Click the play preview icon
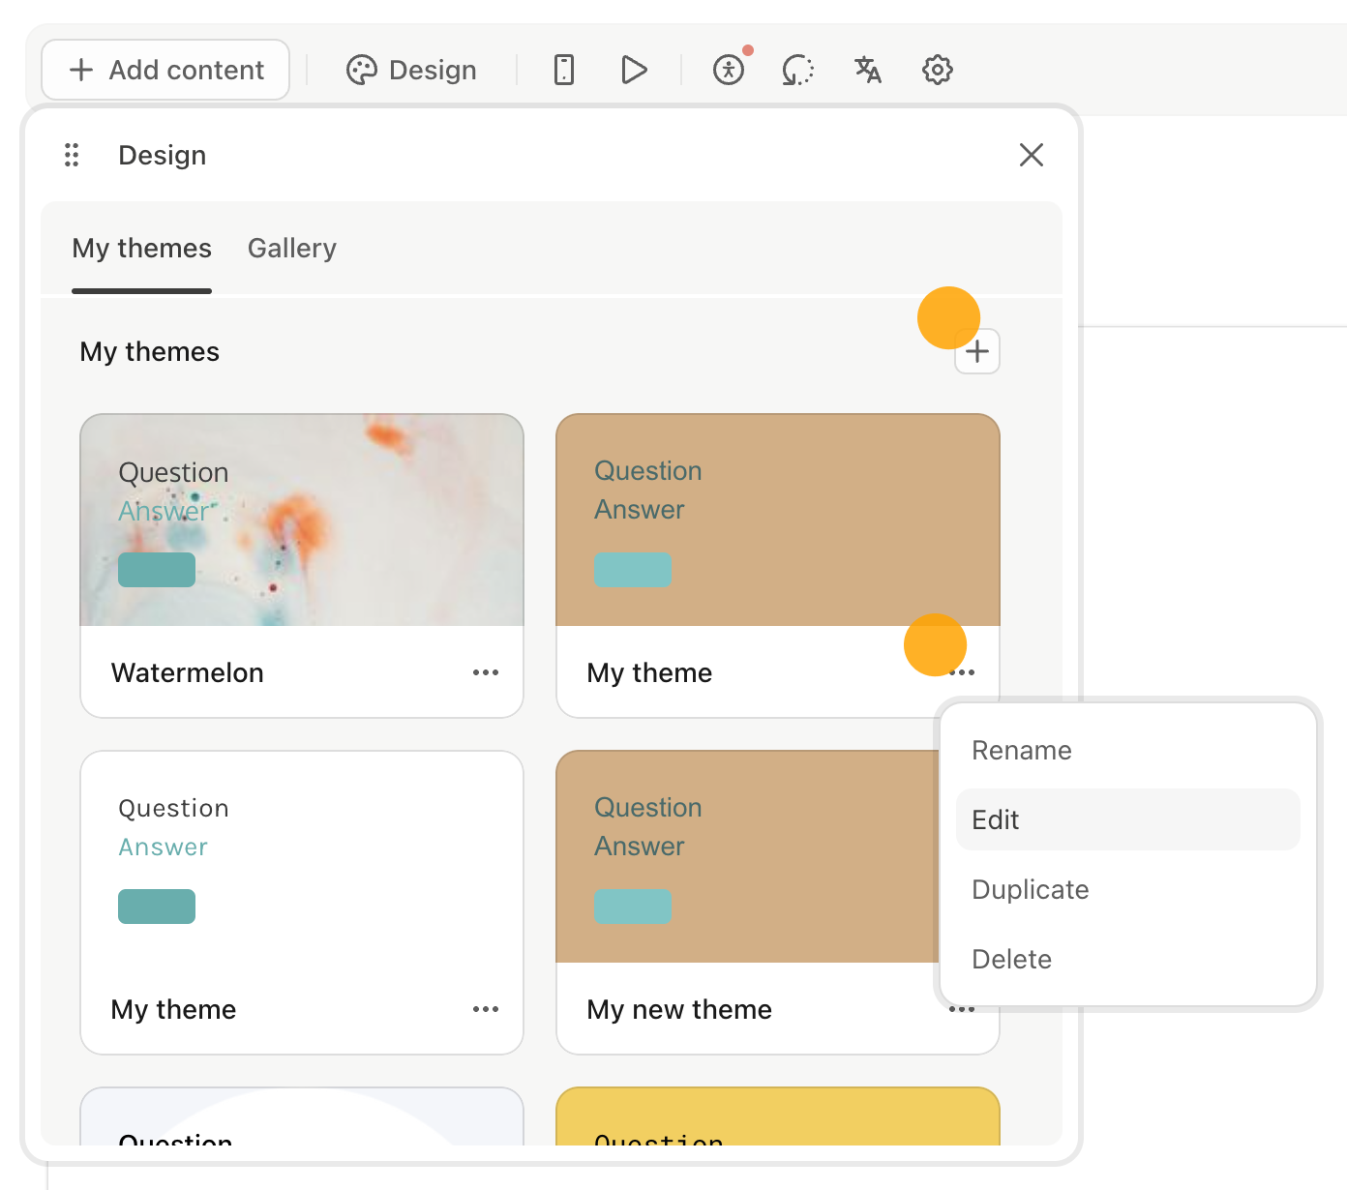The width and height of the screenshot is (1347, 1190). pyautogui.click(x=634, y=70)
